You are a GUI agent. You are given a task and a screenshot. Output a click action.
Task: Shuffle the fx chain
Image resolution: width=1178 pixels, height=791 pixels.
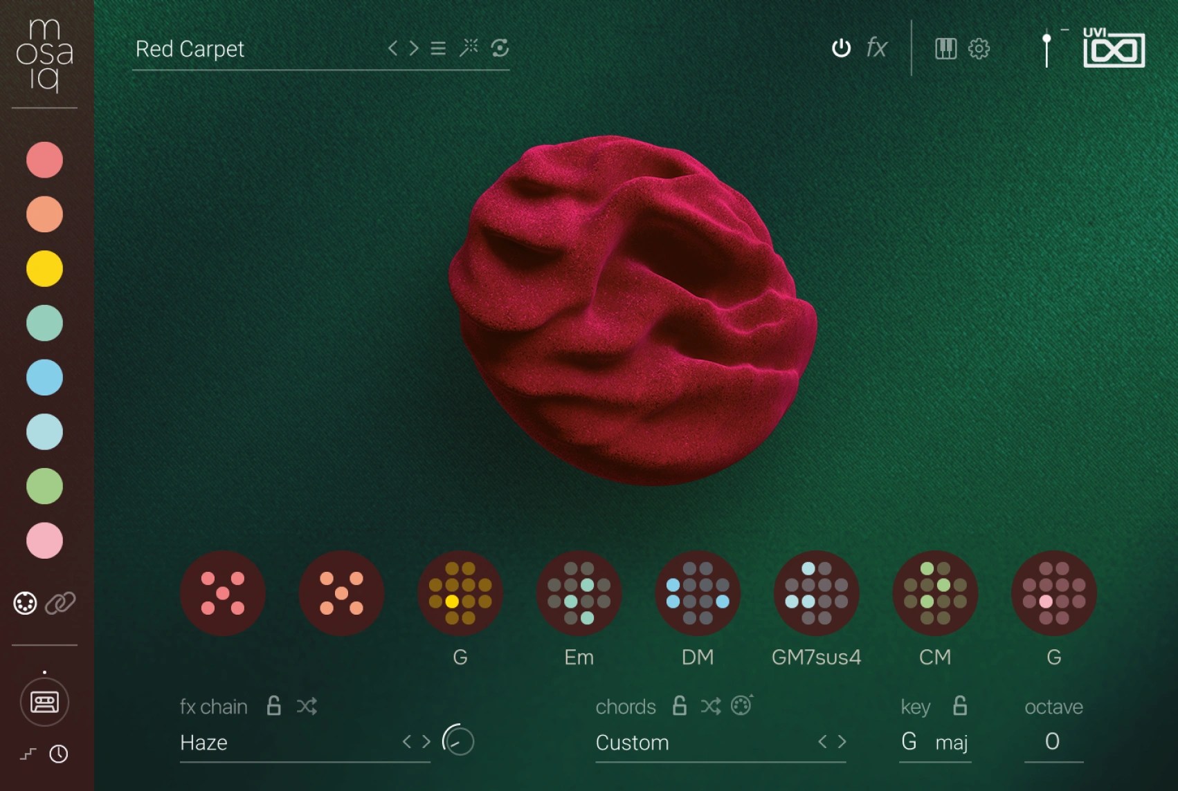point(307,706)
